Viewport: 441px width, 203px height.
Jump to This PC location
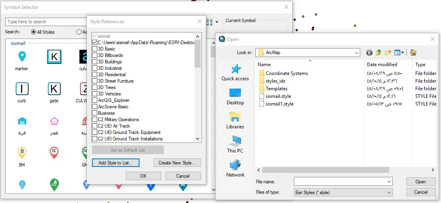pos(235,144)
